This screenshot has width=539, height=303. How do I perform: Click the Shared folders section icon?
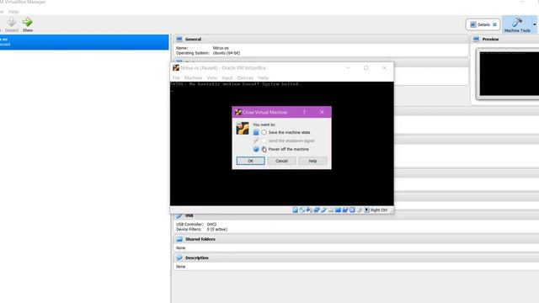(x=179, y=239)
